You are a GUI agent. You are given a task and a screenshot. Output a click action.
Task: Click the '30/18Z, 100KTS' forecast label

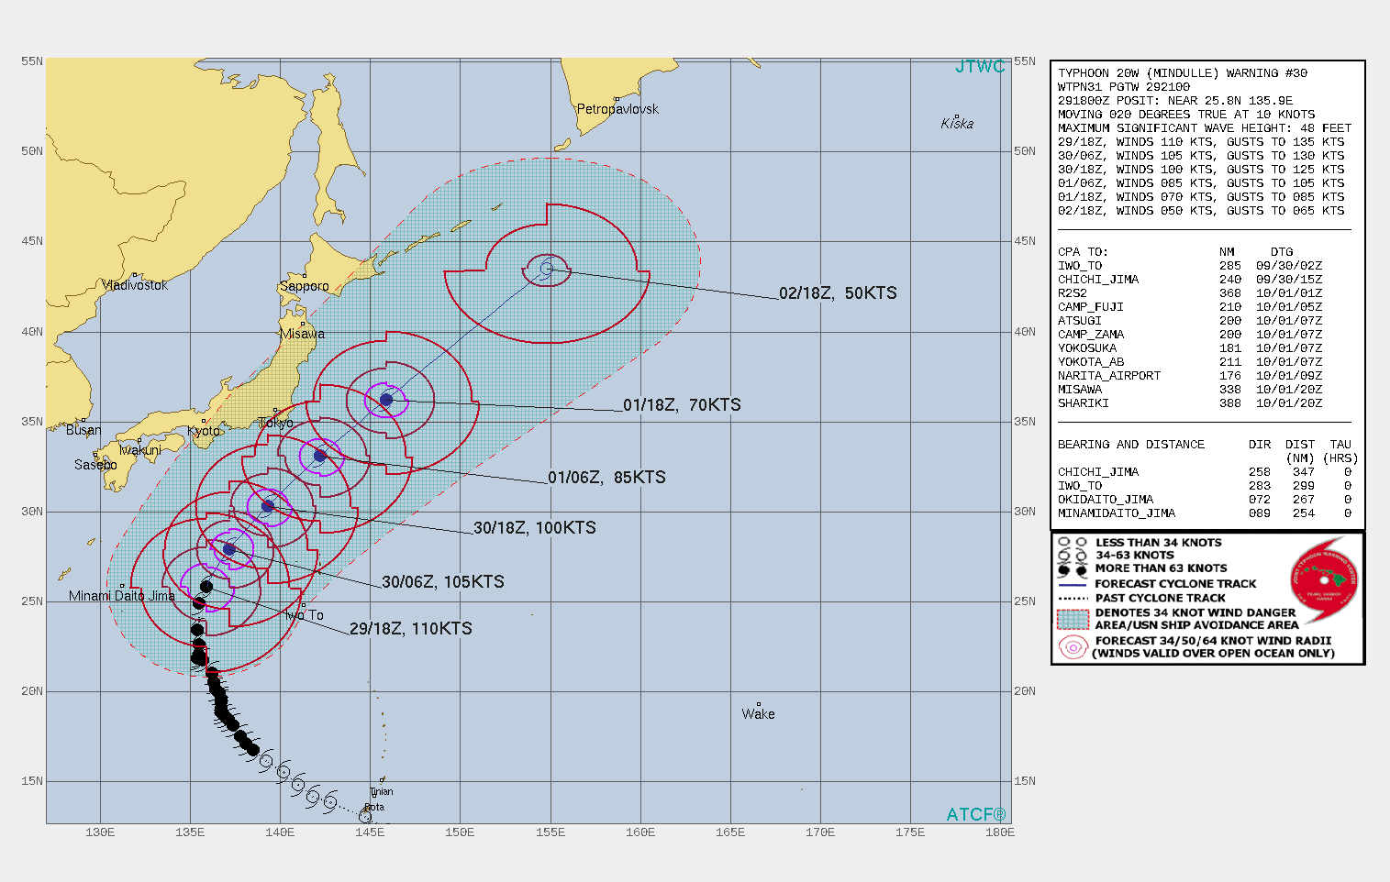tap(535, 528)
